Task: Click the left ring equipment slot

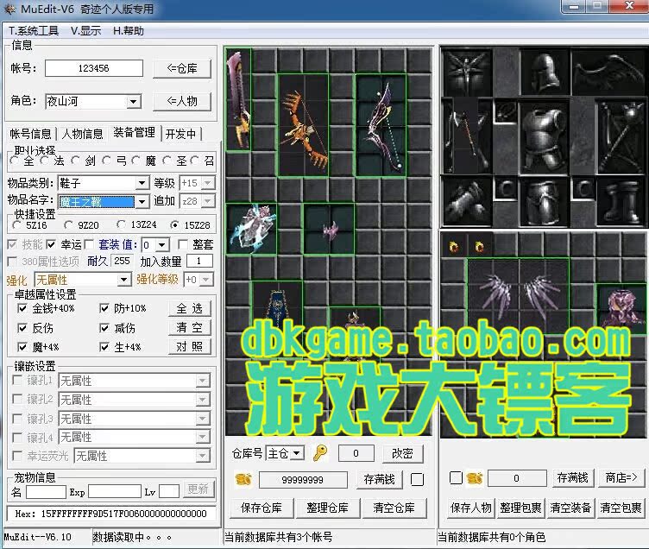Action: point(506,190)
